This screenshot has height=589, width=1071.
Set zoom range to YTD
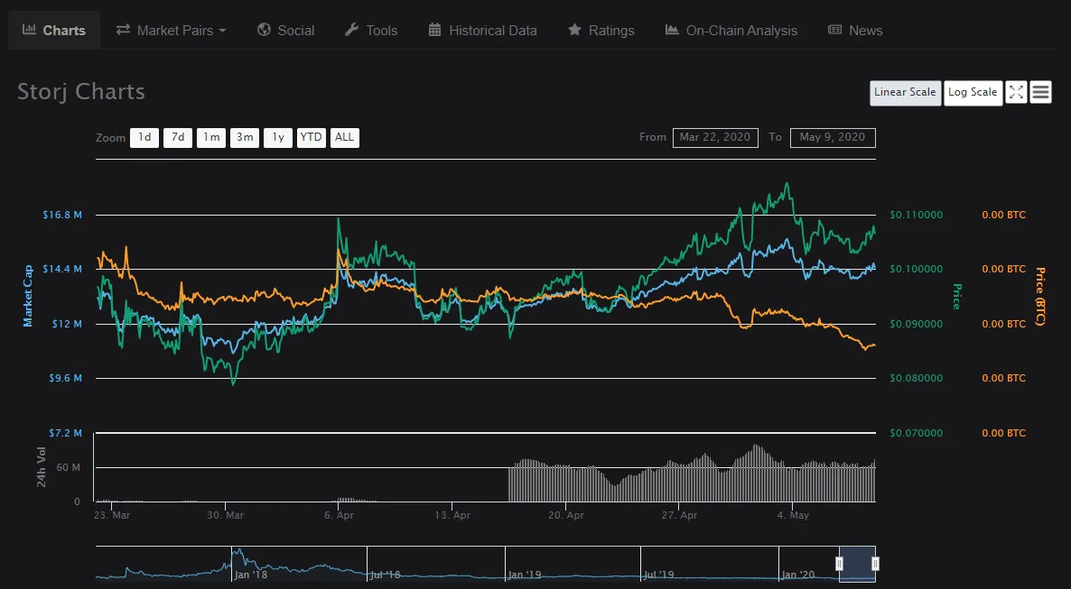[311, 137]
